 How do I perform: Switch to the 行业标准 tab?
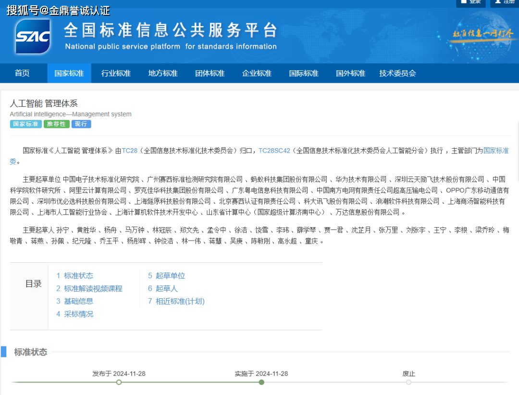pyautogui.click(x=116, y=73)
